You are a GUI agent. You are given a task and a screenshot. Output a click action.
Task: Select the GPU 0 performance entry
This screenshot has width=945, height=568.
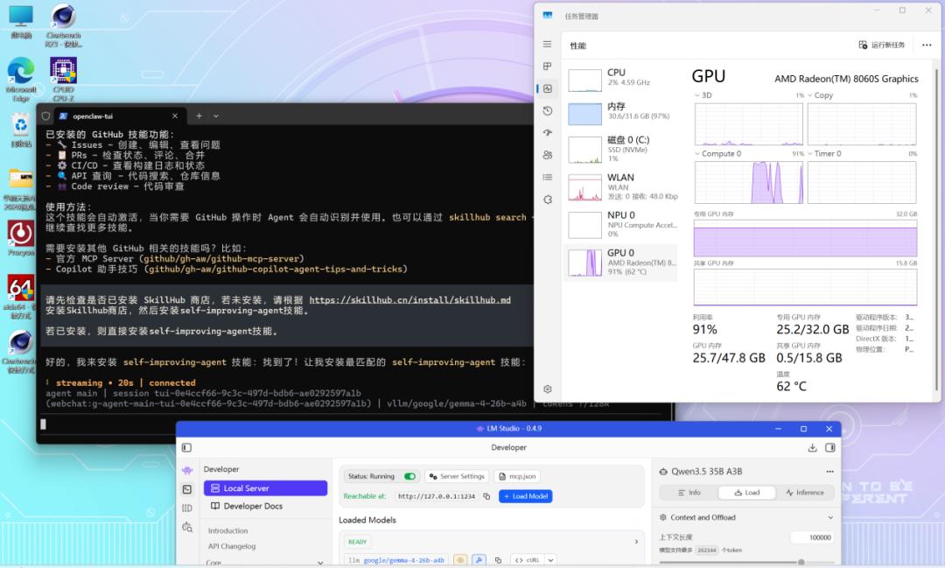[x=621, y=263]
